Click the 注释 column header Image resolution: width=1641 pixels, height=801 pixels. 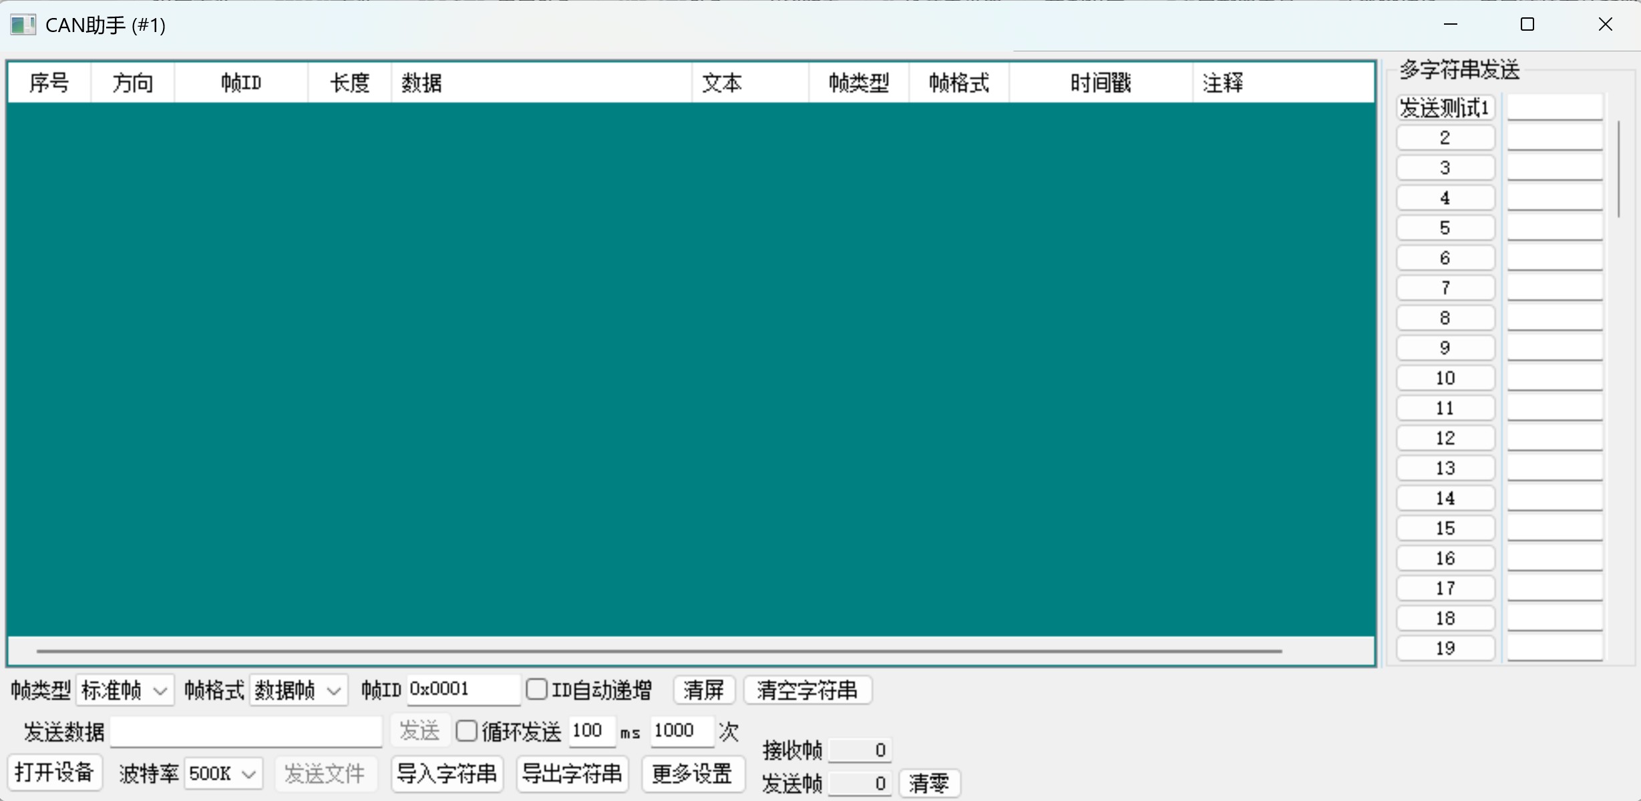click(x=1284, y=83)
